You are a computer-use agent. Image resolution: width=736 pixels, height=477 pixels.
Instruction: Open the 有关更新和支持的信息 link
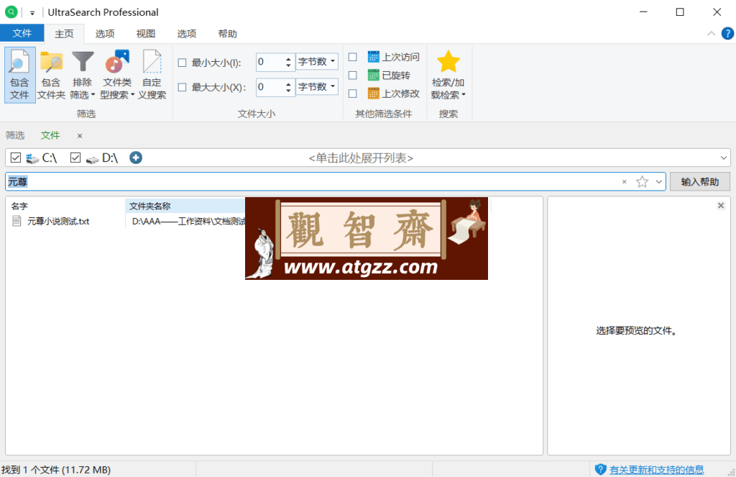click(x=656, y=470)
